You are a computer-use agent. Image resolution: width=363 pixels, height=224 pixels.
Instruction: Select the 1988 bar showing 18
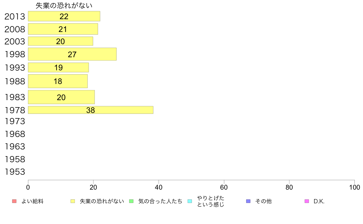pos(58,81)
